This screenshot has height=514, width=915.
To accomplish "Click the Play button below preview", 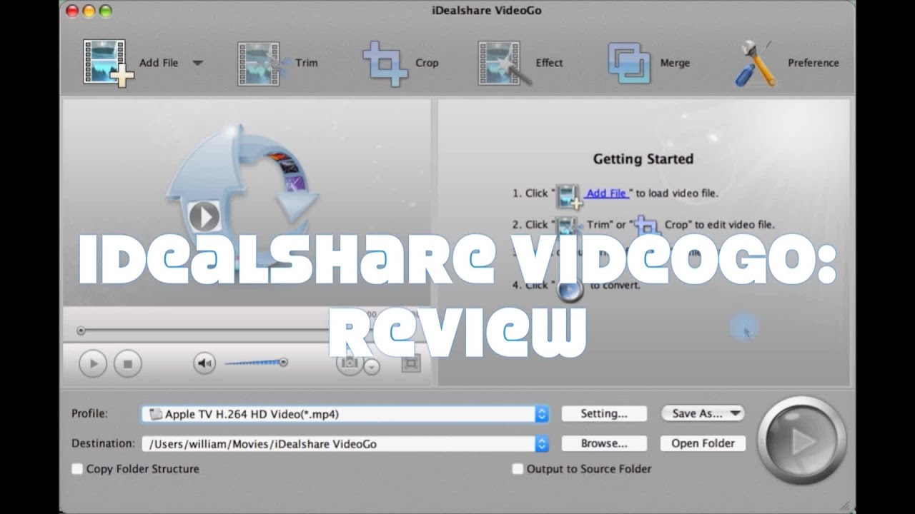I will pos(93,364).
